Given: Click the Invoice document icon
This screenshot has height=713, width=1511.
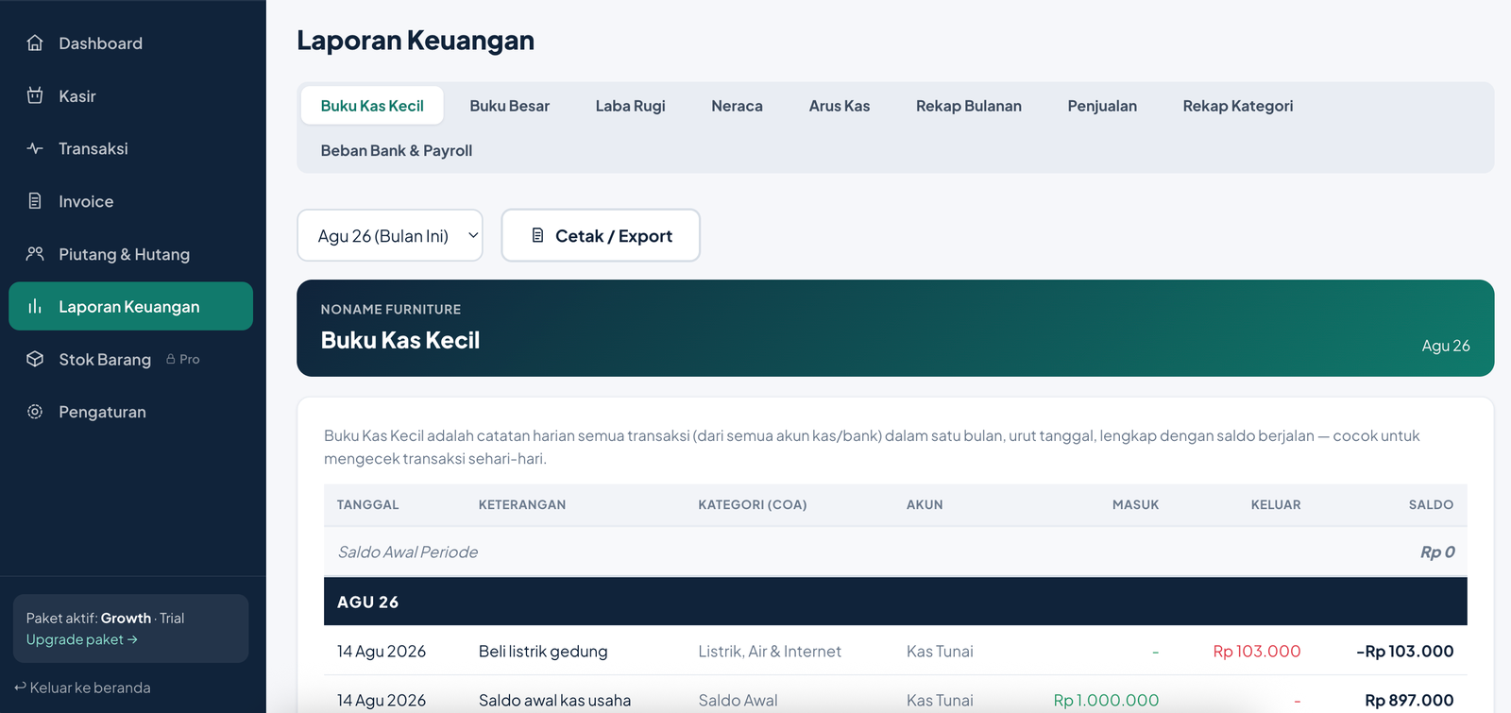Looking at the screenshot, I should [x=35, y=201].
